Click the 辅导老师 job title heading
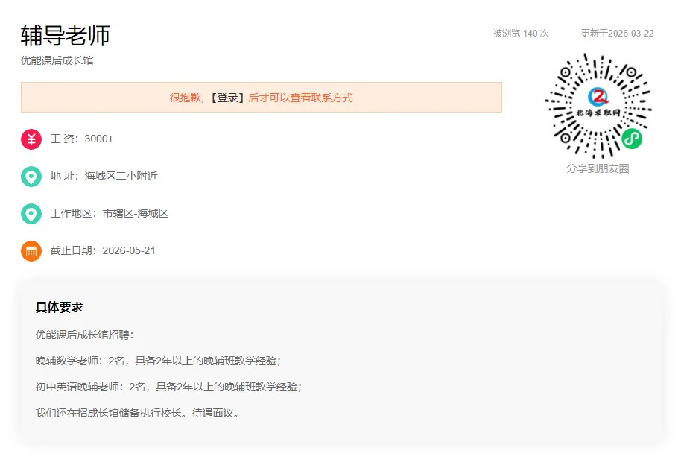The height and width of the screenshot is (459, 681). 65,35
